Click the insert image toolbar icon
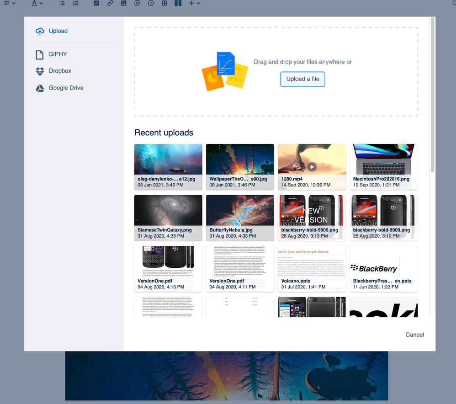This screenshot has width=456, height=404. coord(124,3)
